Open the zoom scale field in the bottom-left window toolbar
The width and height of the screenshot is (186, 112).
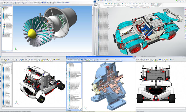35,59
